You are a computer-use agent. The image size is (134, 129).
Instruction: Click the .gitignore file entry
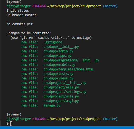[x=53, y=42]
